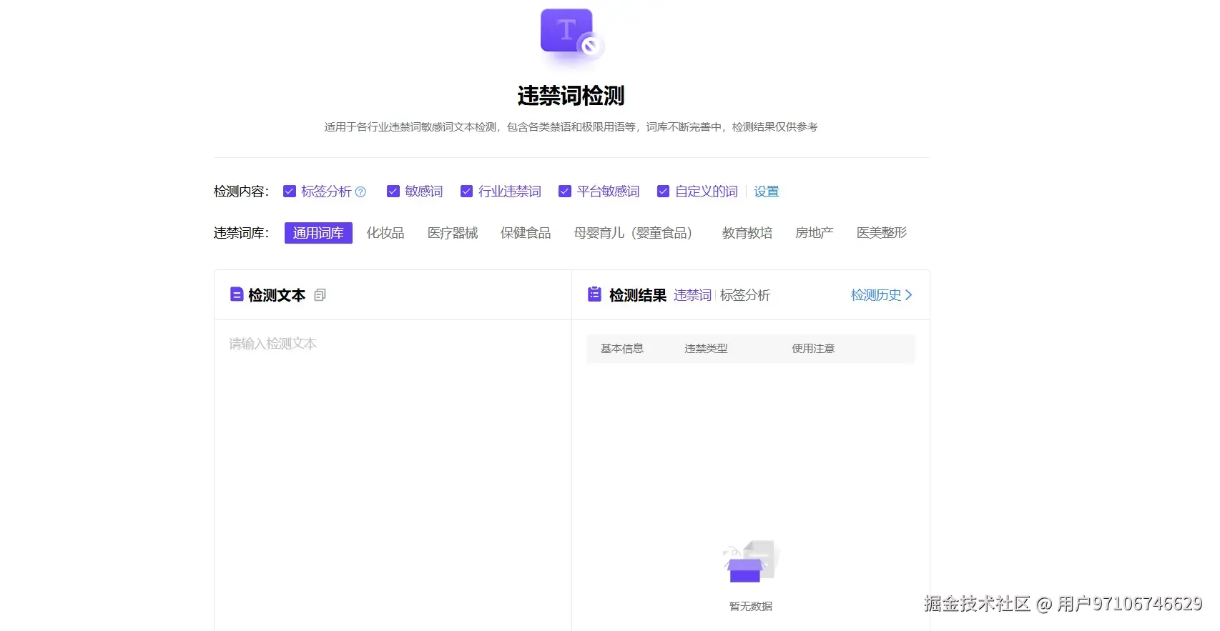The height and width of the screenshot is (631, 1220).
Task: Choose the 教育教培 library
Action: coord(747,233)
